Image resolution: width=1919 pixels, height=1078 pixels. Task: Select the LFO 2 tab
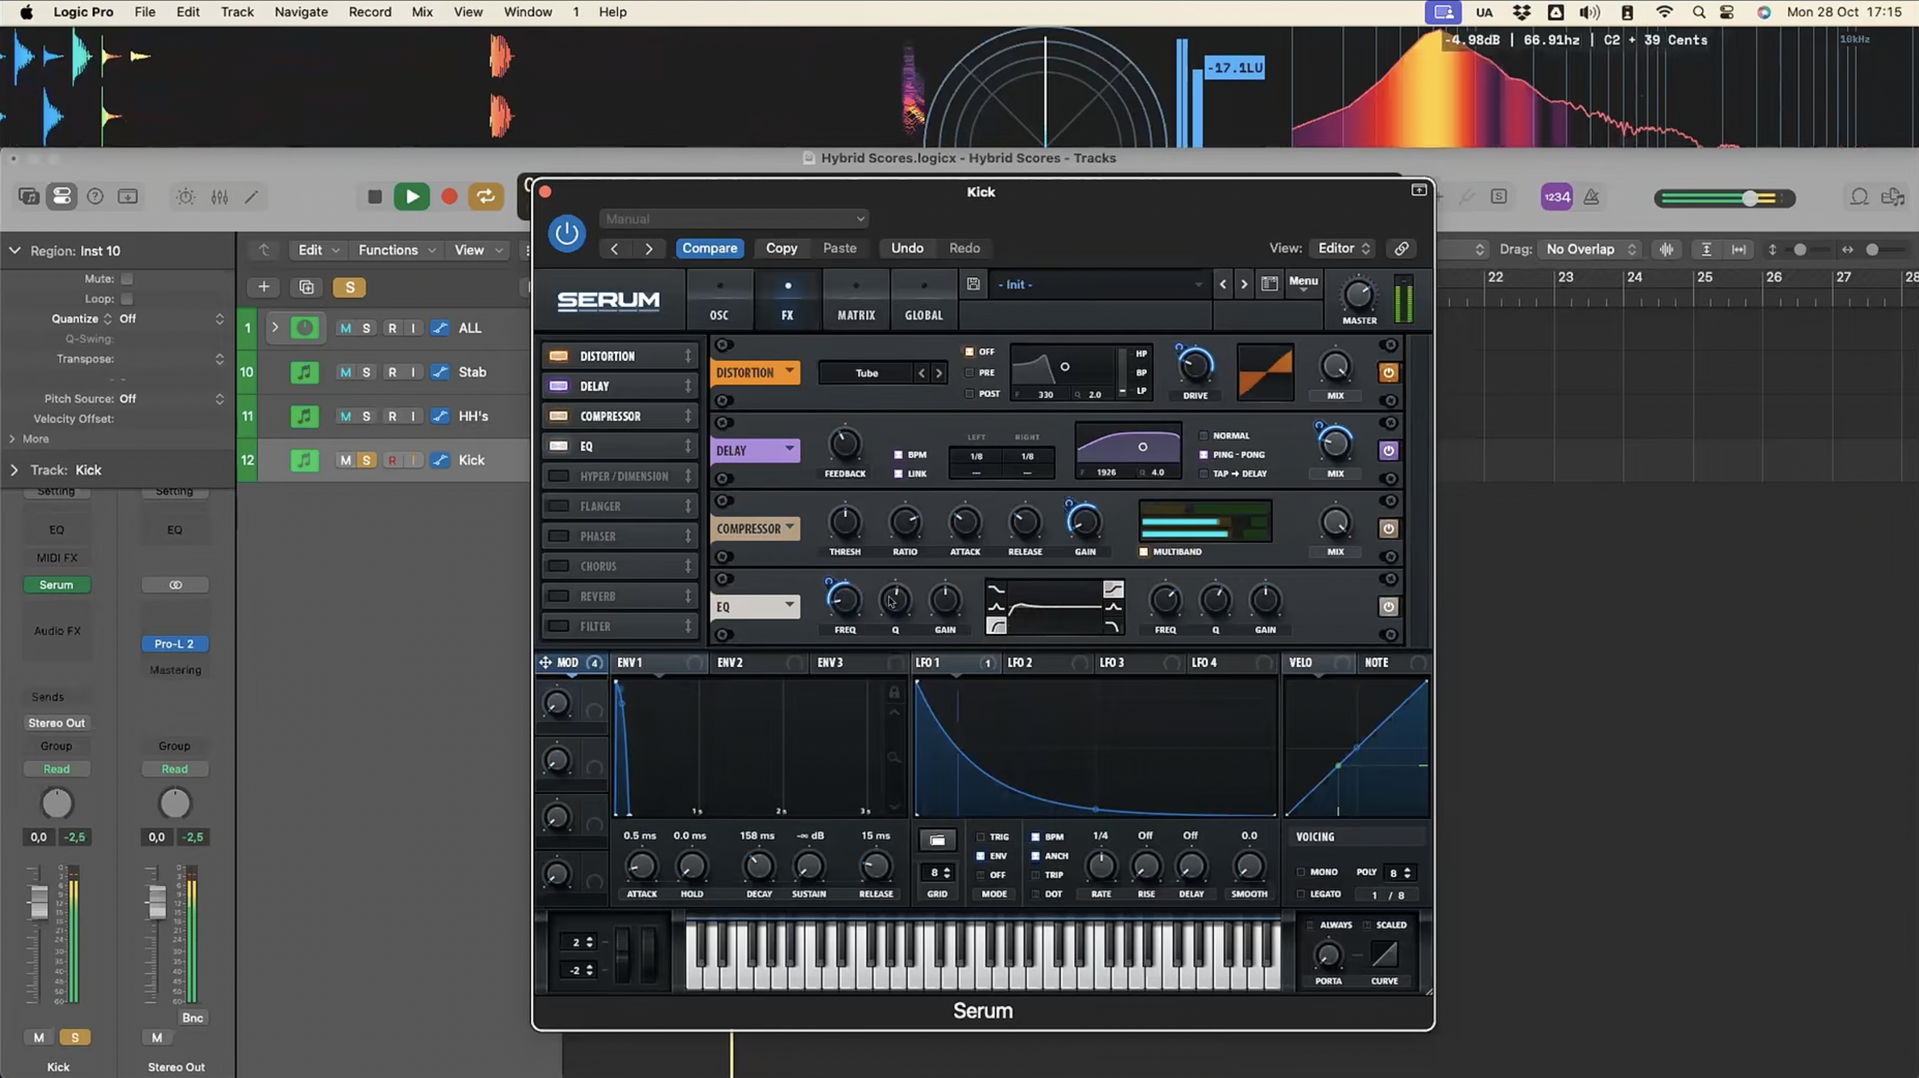pyautogui.click(x=1046, y=663)
